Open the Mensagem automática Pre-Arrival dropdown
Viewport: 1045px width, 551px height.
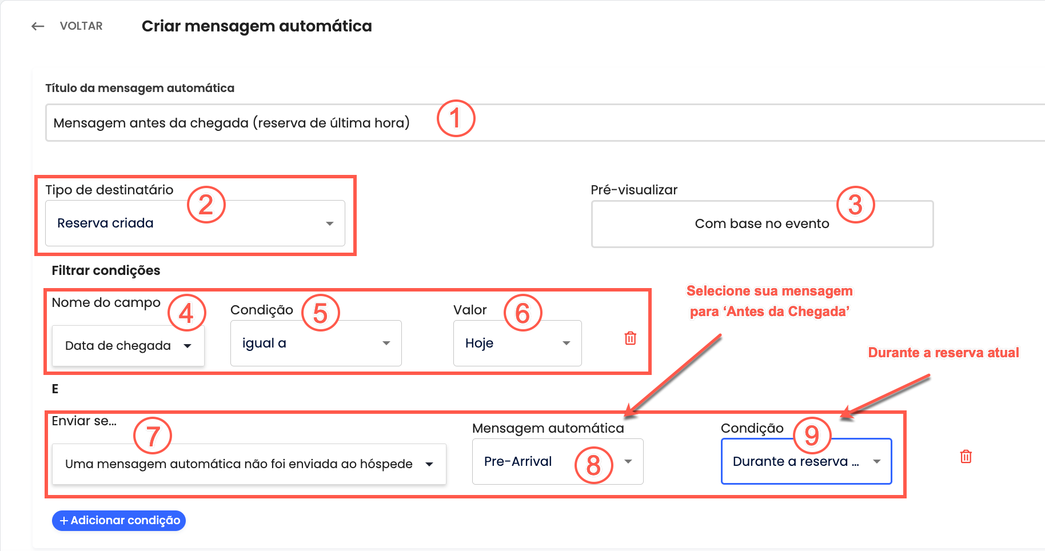[558, 461]
